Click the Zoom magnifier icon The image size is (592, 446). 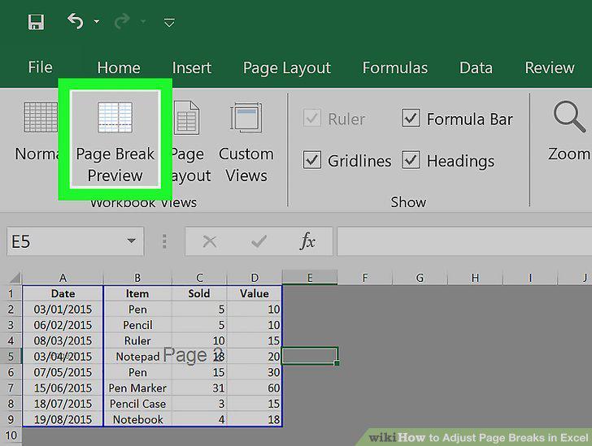(569, 116)
